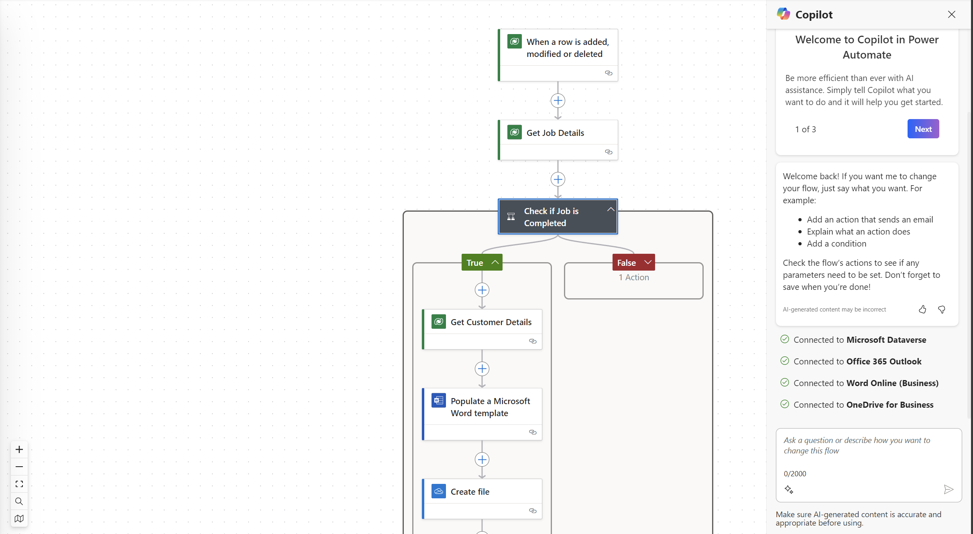
Task: Insert step after Populate a Microsoft Word template
Action: [x=482, y=459]
